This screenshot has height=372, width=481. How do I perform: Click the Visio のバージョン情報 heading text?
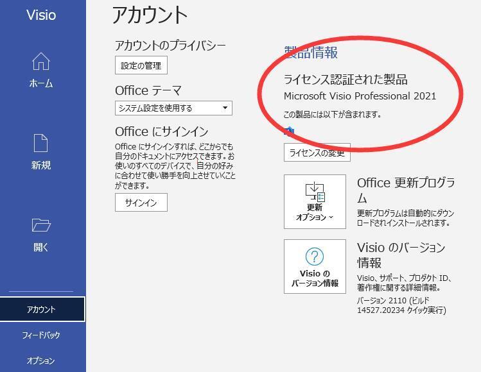click(401, 255)
